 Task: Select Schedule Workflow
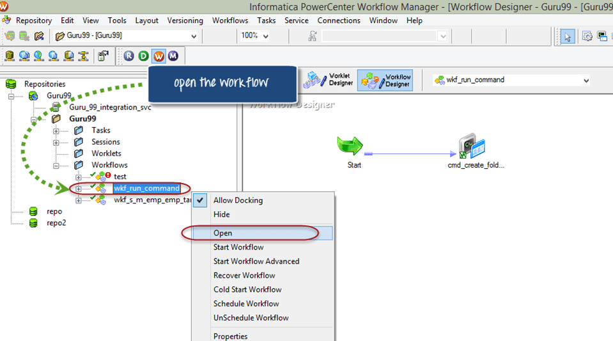pos(262,303)
